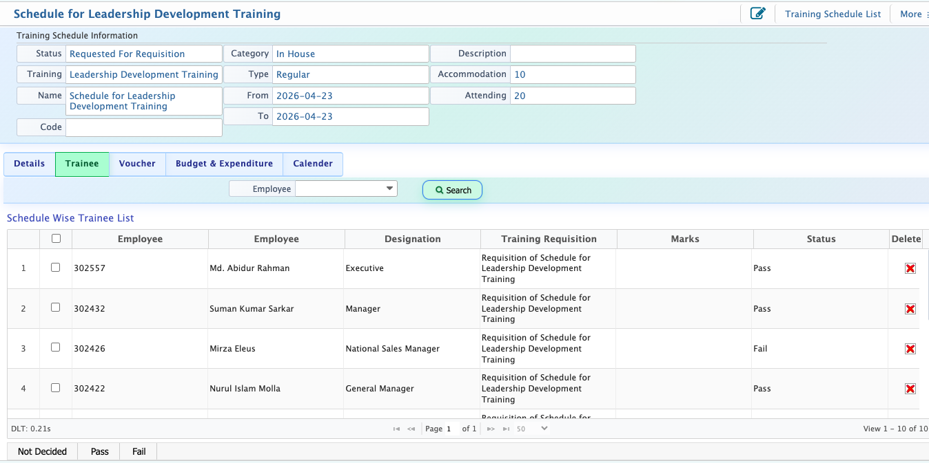
Task: Delete trainee Nurul Islam Molla row
Action: [910, 389]
